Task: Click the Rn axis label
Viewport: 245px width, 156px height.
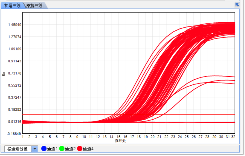Action: 4,74
